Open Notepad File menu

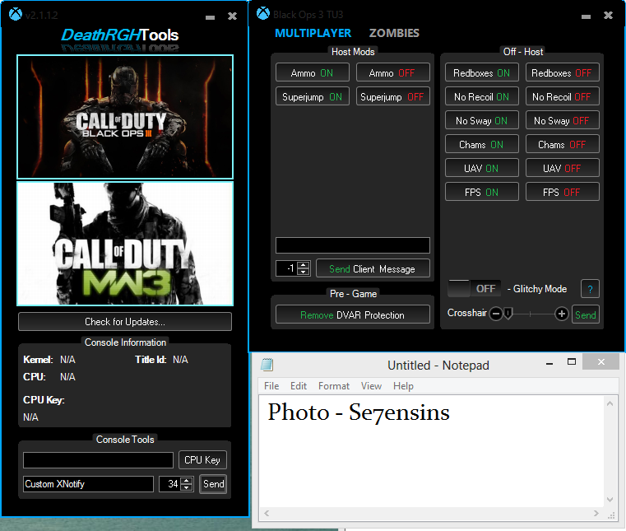[271, 386]
